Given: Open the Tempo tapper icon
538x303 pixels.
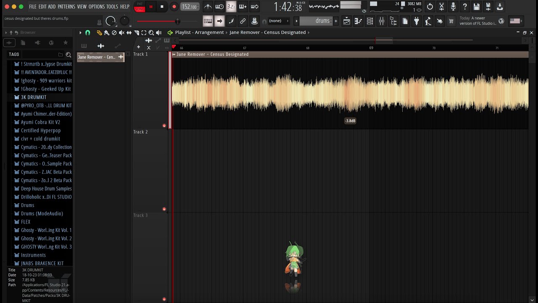Looking at the screenshot, I should 428,21.
